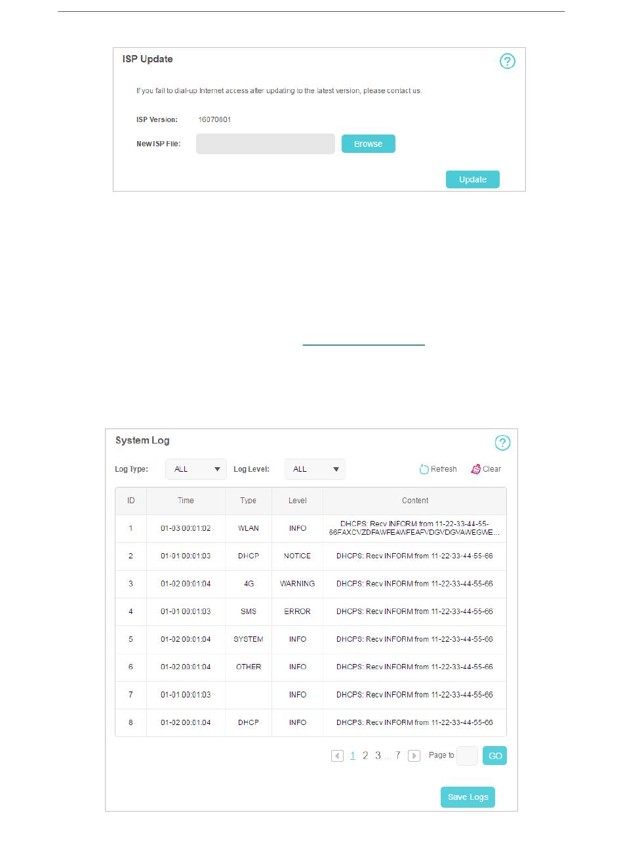Select the content cell of log row 1
The width and height of the screenshot is (623, 851).
pos(415,528)
